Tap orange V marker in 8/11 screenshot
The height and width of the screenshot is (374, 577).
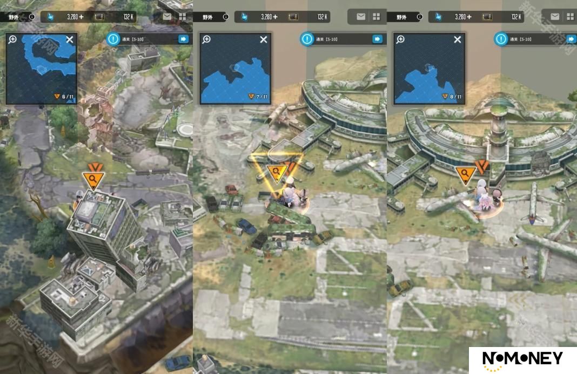(481, 166)
